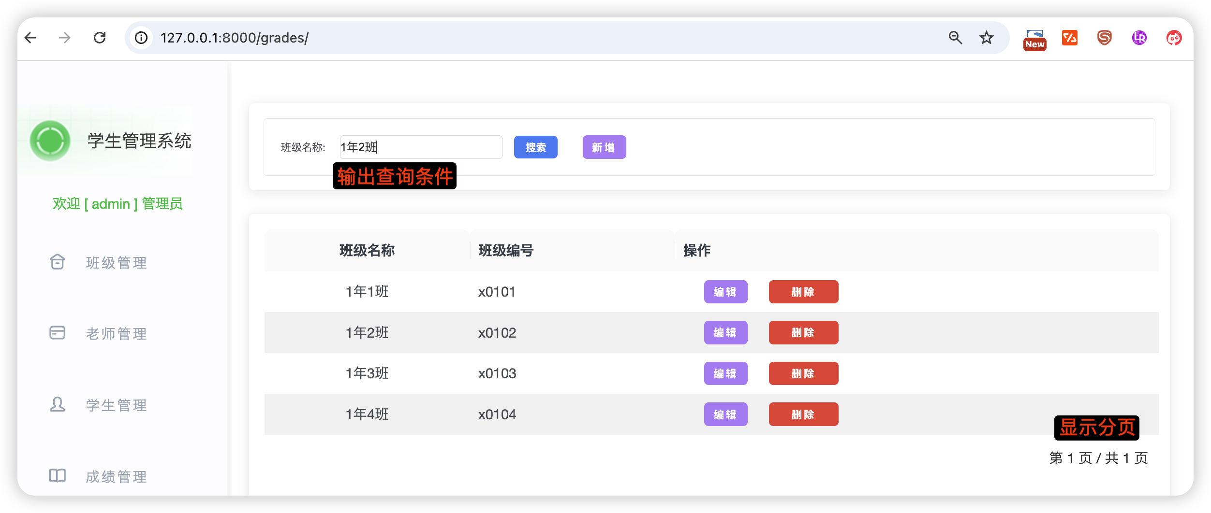The width and height of the screenshot is (1211, 513).
Task: Click the browser URL address bar
Action: click(x=532, y=38)
